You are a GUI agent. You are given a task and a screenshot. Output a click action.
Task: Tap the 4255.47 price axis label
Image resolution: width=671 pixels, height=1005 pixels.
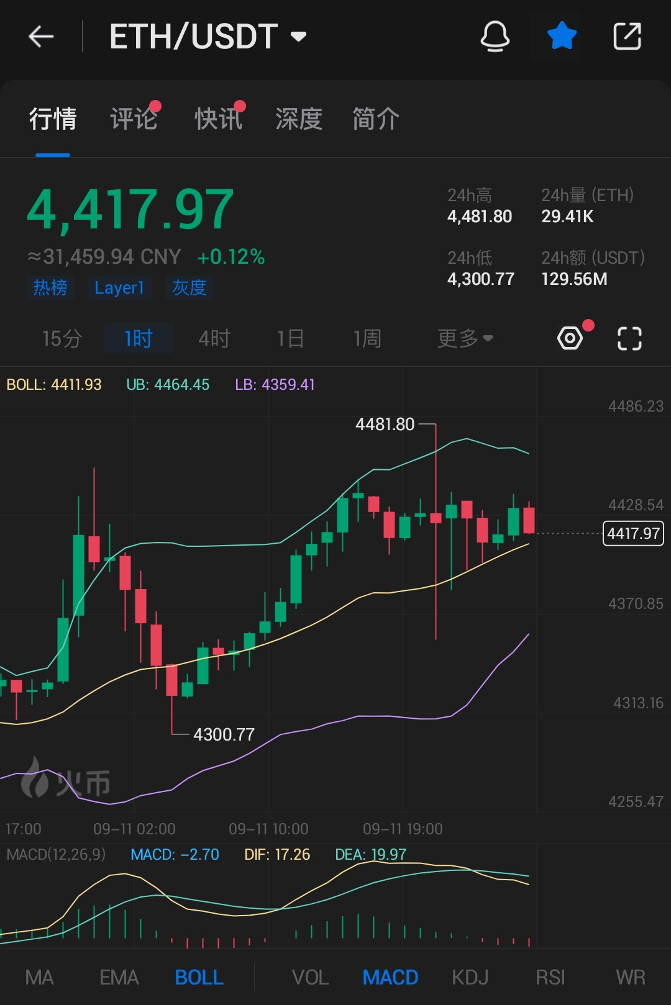pos(636,802)
